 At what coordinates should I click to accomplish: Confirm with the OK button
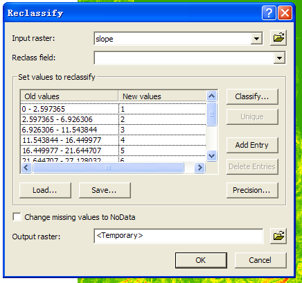201,260
